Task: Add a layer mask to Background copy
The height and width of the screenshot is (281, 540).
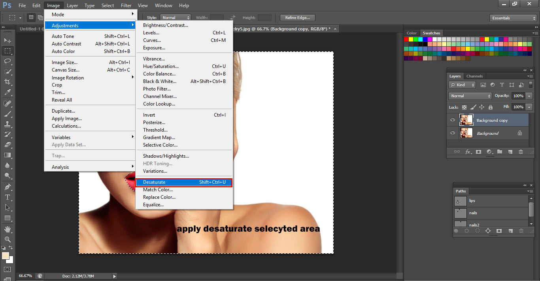Action: point(478,152)
